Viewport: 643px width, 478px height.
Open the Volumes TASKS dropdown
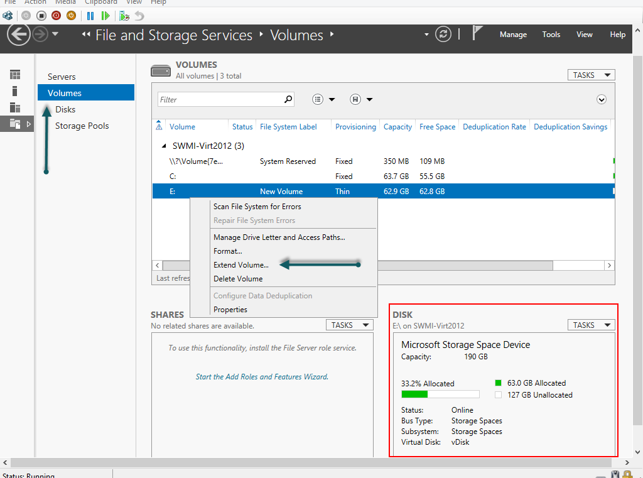click(x=591, y=75)
